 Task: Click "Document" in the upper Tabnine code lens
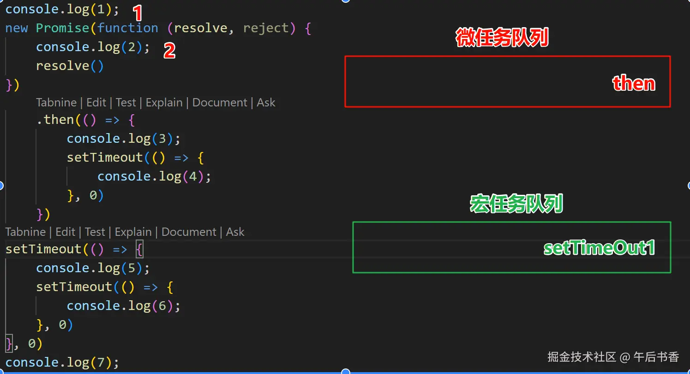click(x=220, y=102)
